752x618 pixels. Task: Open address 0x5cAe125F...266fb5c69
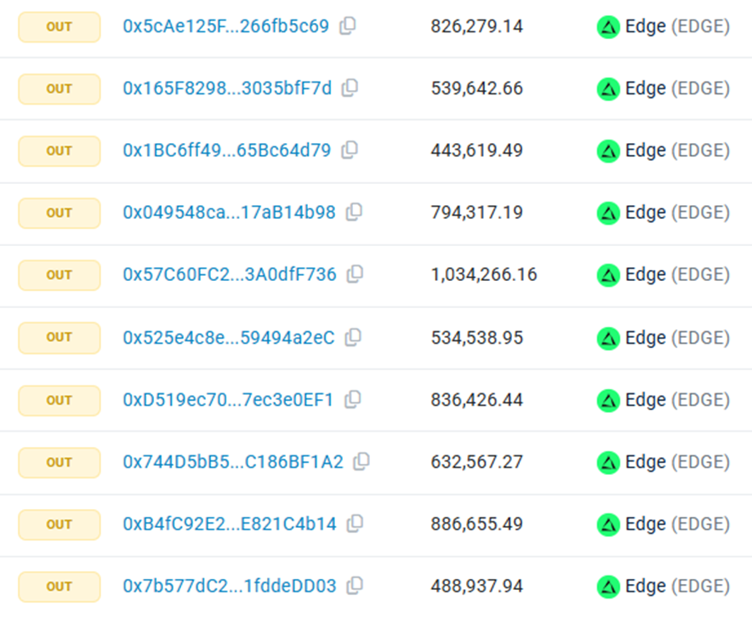coord(226,26)
